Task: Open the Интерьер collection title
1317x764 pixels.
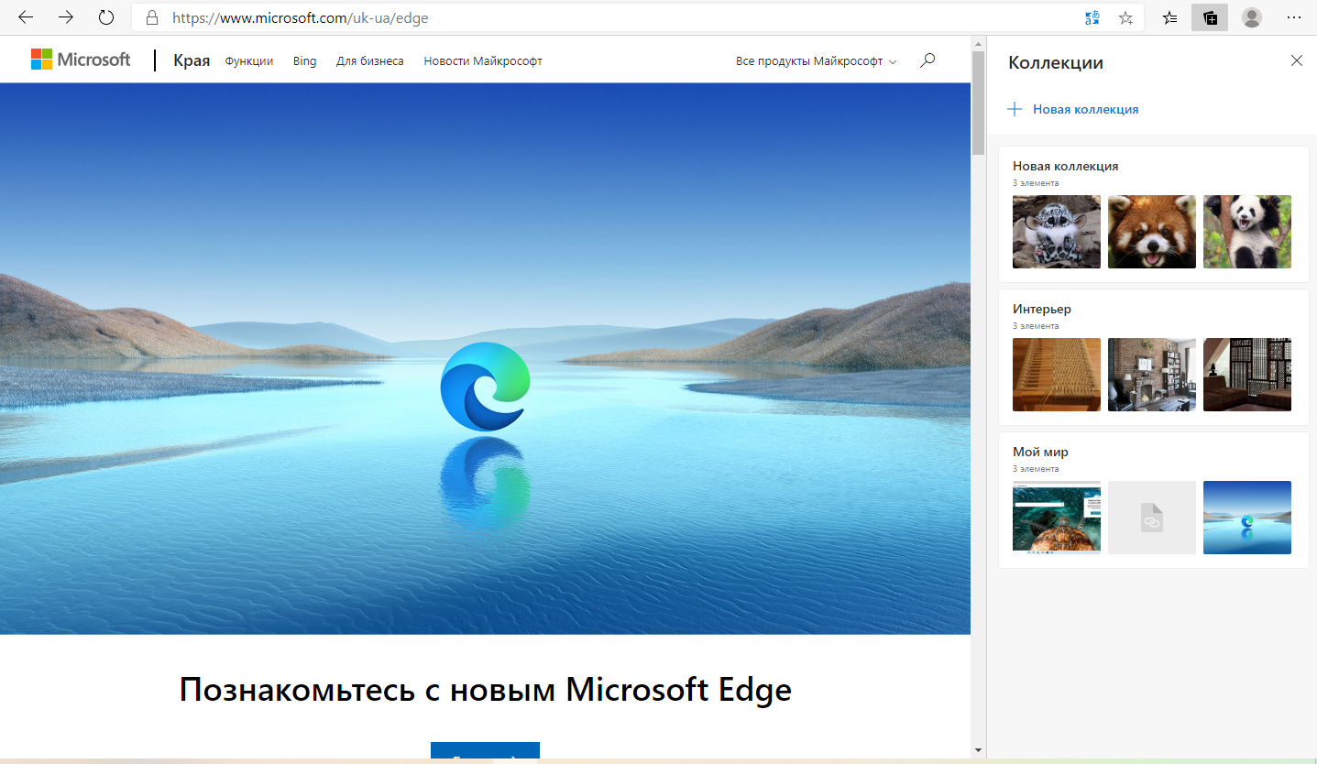Action: [x=1042, y=309]
